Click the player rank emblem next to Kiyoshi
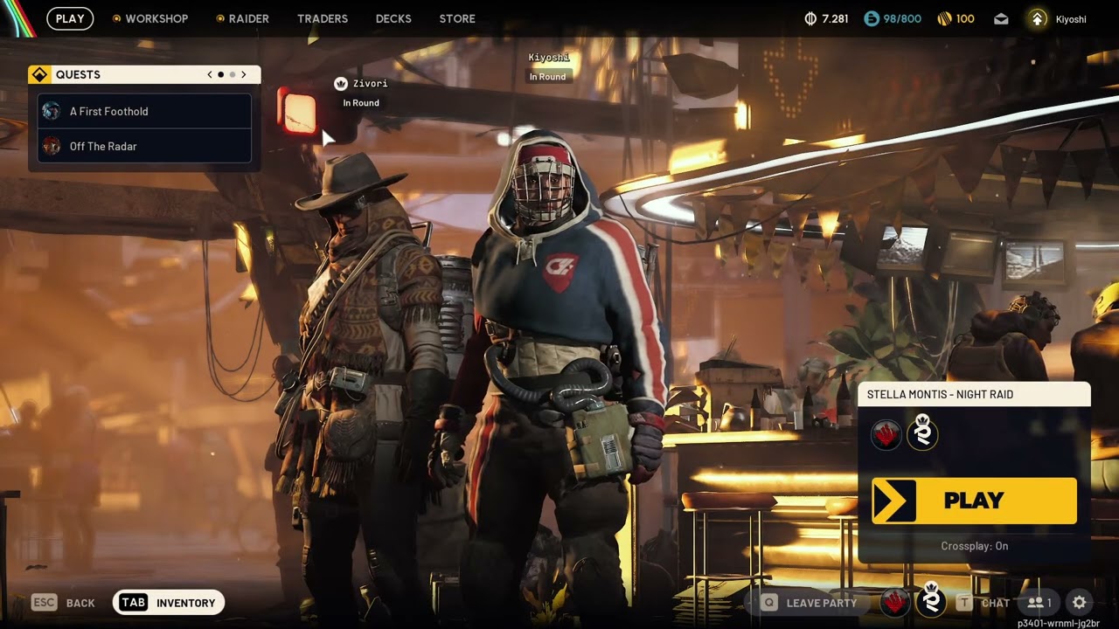The image size is (1119, 629). pyautogui.click(x=1038, y=18)
